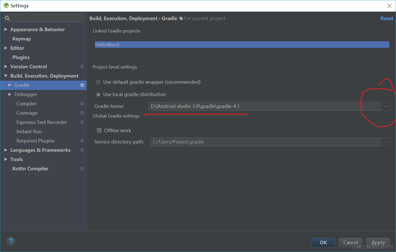Click the shared-settings icon next to Version Control

[82, 66]
